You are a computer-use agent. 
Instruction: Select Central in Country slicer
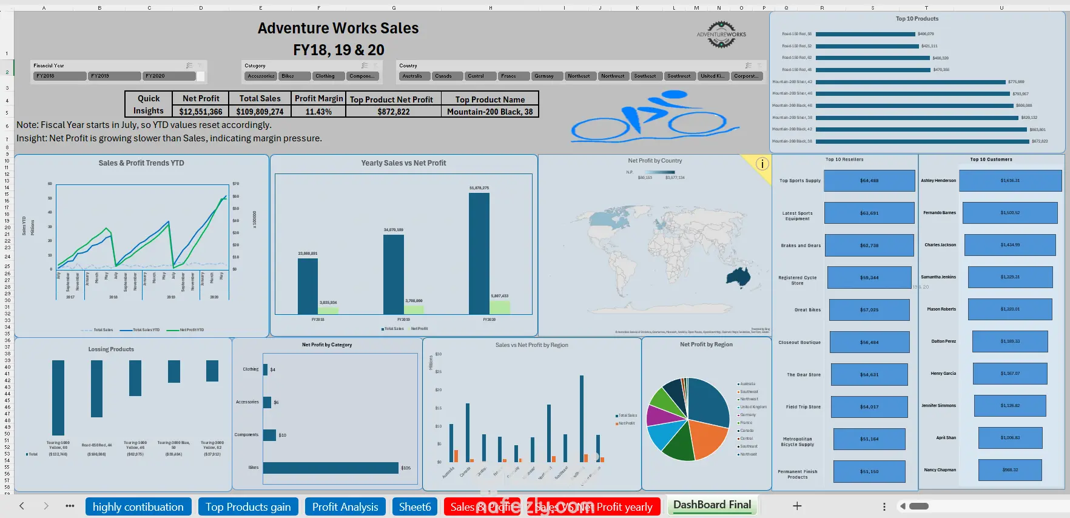(x=481, y=76)
